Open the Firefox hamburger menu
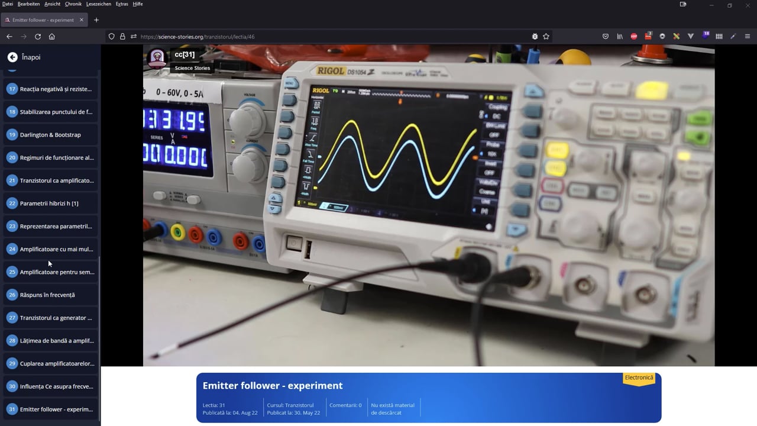This screenshot has width=757, height=426. coord(748,37)
